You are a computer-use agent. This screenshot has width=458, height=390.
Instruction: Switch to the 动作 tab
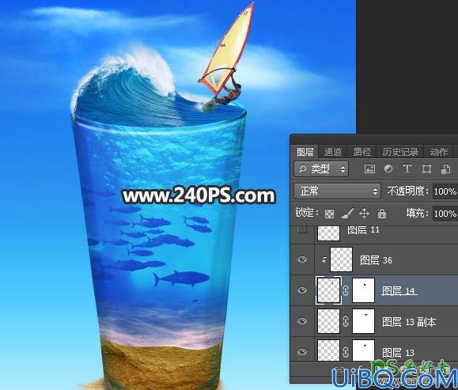click(439, 152)
